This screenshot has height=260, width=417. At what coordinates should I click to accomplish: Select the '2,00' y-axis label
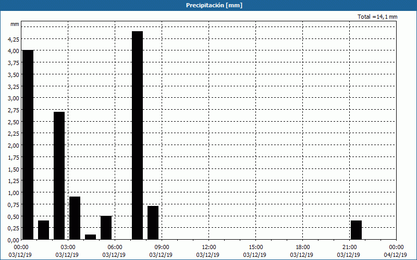point(14,146)
